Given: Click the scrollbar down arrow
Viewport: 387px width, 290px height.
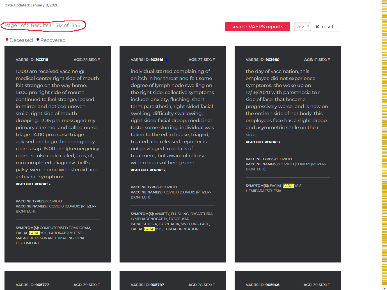Looking at the screenshot, I should pos(384,288).
